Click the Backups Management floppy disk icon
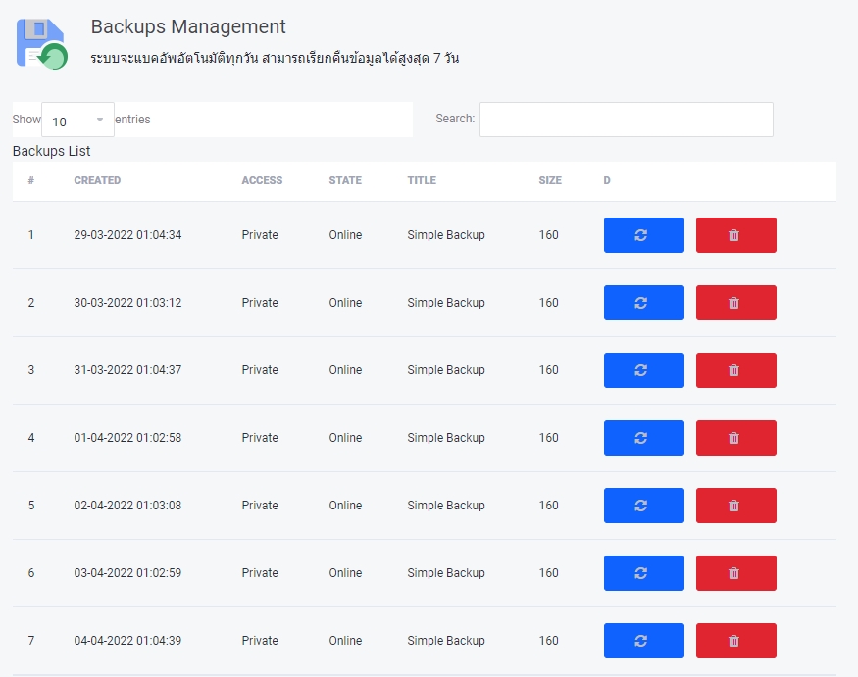Image resolution: width=858 pixels, height=677 pixels. tap(41, 44)
